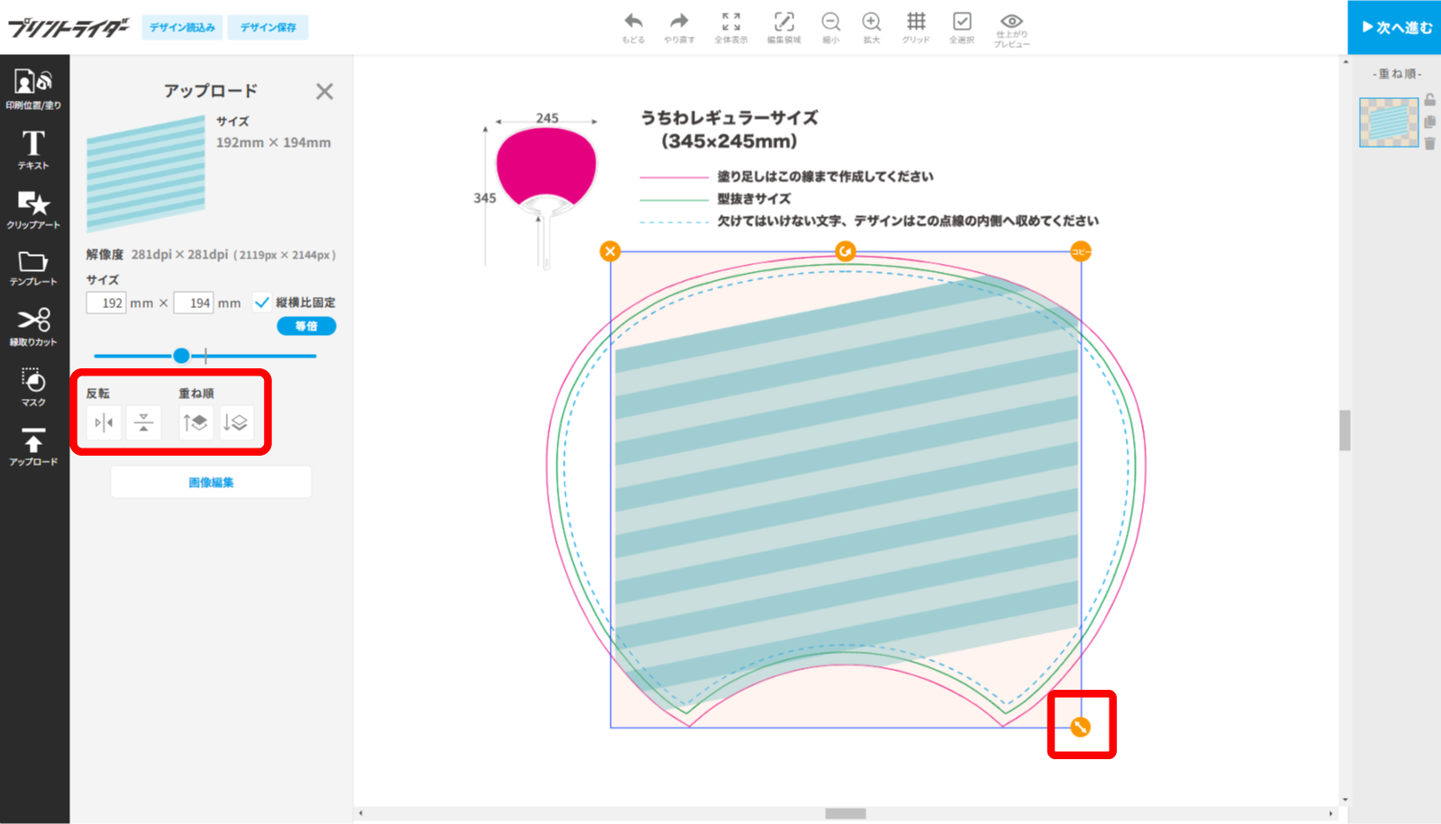Bring layer forward under 重ね順

point(195,422)
